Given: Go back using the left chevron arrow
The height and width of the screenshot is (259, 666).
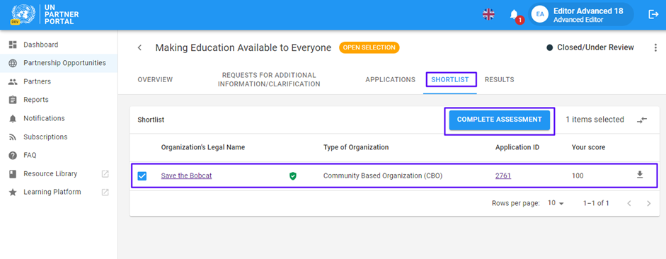Looking at the screenshot, I should (139, 47).
